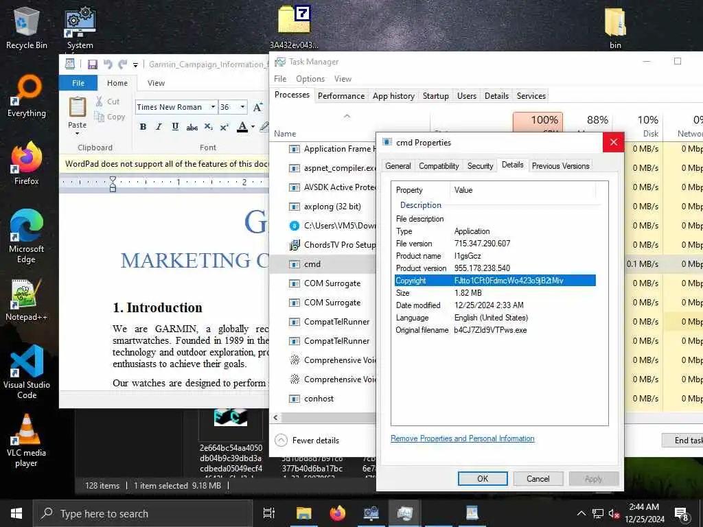Open Task Manager View menu
Image resolution: width=703 pixels, height=527 pixels.
343,79
